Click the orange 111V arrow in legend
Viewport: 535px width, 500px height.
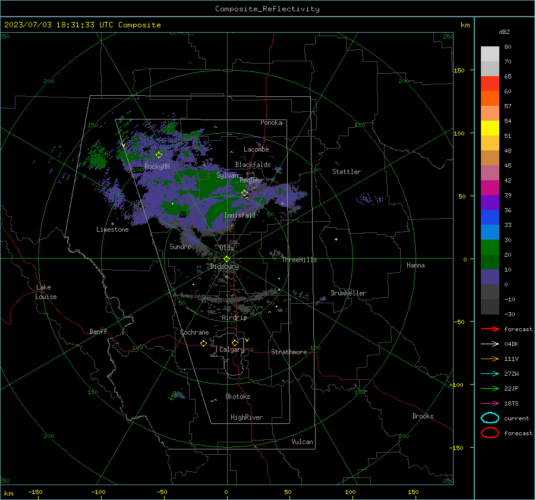click(490, 359)
